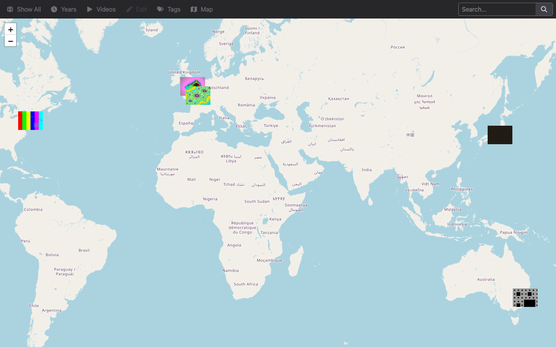This screenshot has height=347, width=556.
Task: Click the pencil icon beside Edit
Action: (x=129, y=9)
